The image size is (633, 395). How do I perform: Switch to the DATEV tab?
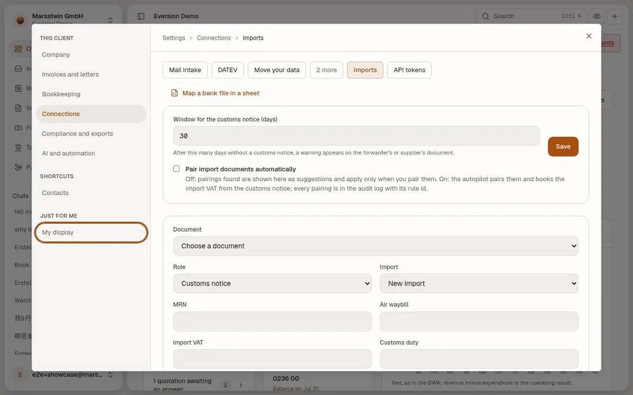(228, 70)
